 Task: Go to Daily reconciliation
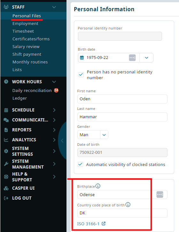[32, 90]
